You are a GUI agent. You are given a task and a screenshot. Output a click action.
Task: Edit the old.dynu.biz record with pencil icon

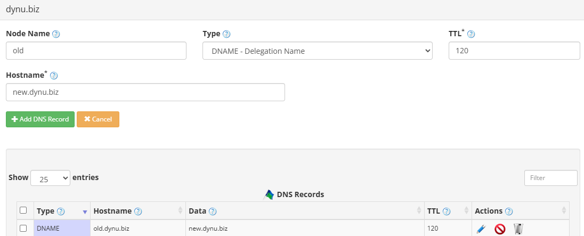481,229
